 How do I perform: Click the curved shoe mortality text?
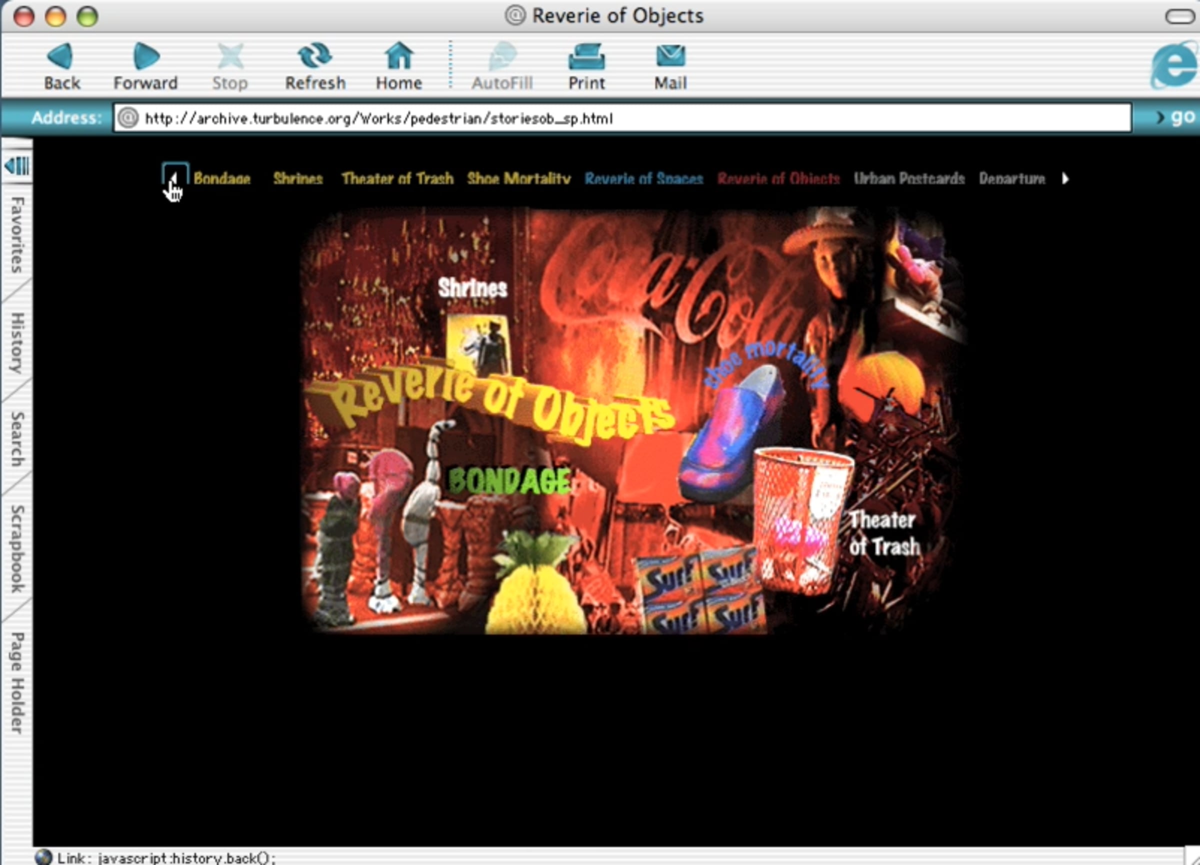[765, 365]
